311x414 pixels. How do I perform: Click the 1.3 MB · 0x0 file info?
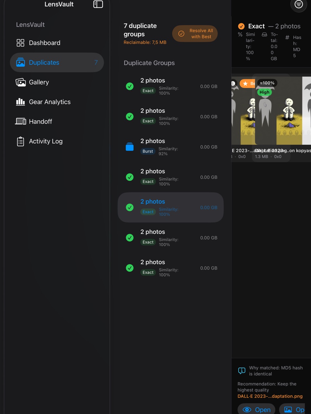point(268,157)
